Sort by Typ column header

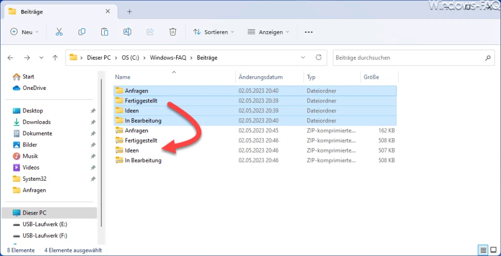point(332,77)
